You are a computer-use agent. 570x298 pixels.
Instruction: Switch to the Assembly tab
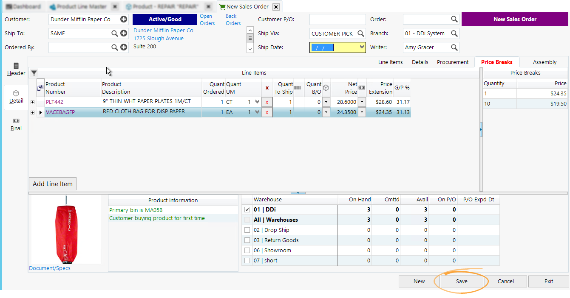pos(544,62)
